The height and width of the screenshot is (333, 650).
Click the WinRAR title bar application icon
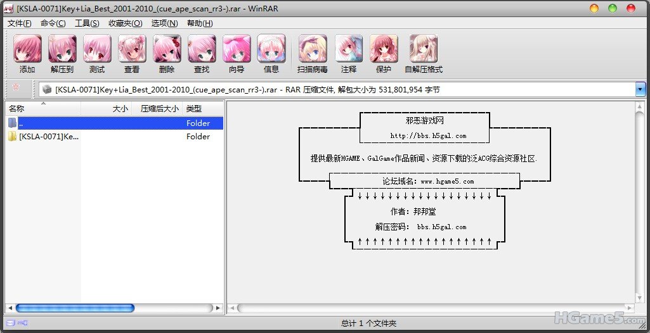click(8, 9)
